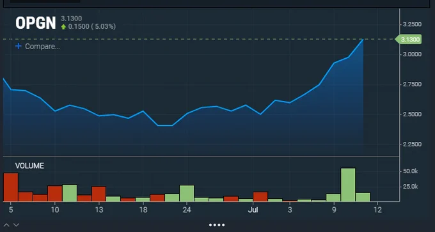The height and width of the screenshot is (232, 435).
Task: Click the up chevron at bottom left
Action: 6,225
